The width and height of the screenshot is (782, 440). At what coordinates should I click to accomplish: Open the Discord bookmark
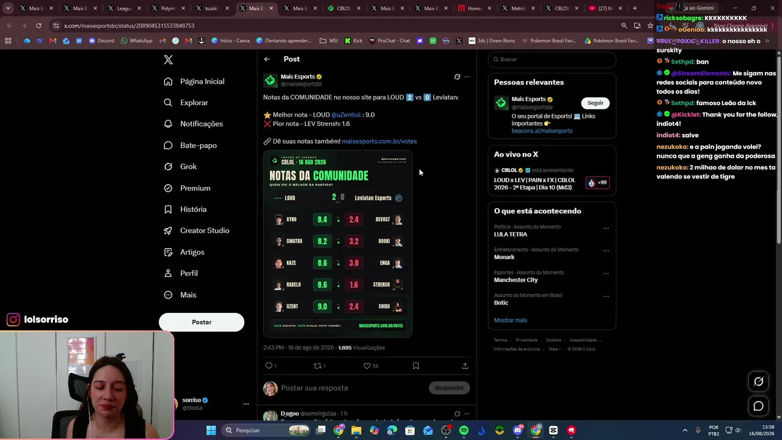[101, 41]
